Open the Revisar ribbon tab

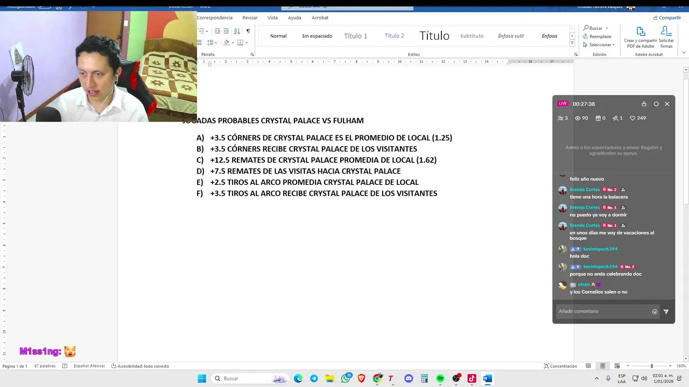[x=250, y=18]
